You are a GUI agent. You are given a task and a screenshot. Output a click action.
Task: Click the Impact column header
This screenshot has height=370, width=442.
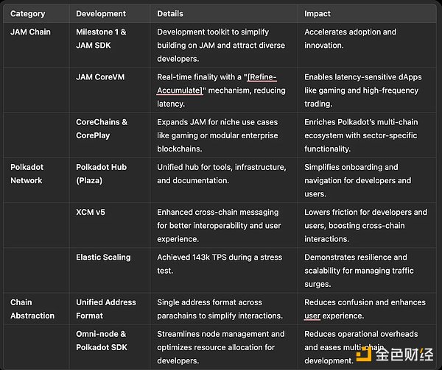[318, 13]
